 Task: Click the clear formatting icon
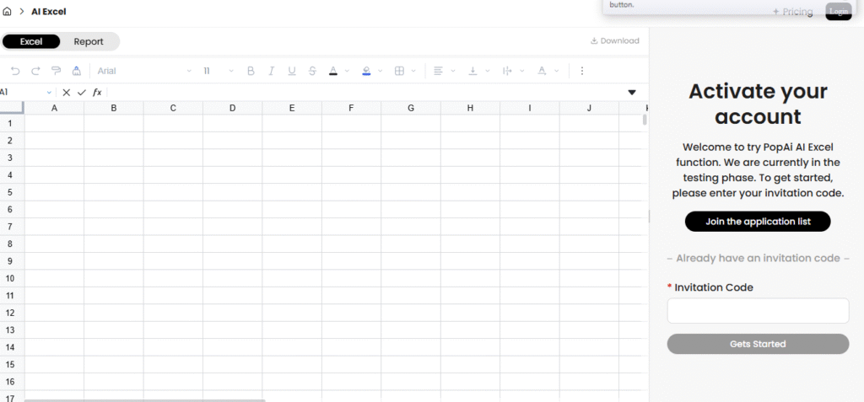[77, 71]
